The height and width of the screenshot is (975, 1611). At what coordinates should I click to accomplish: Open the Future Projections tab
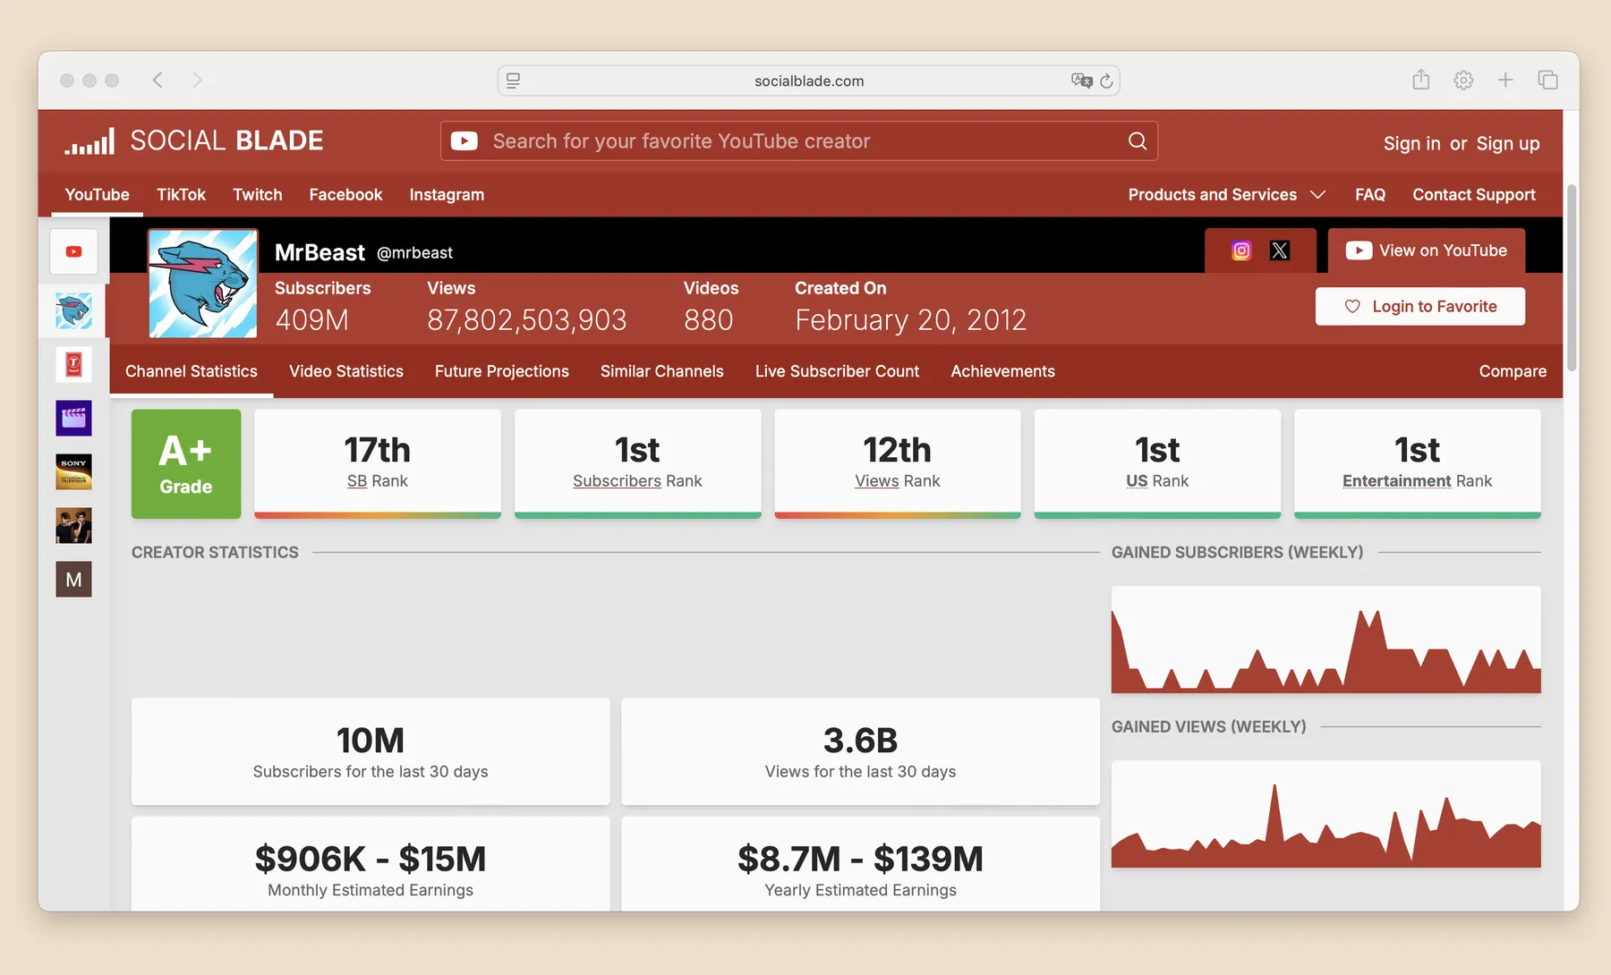pos(502,371)
